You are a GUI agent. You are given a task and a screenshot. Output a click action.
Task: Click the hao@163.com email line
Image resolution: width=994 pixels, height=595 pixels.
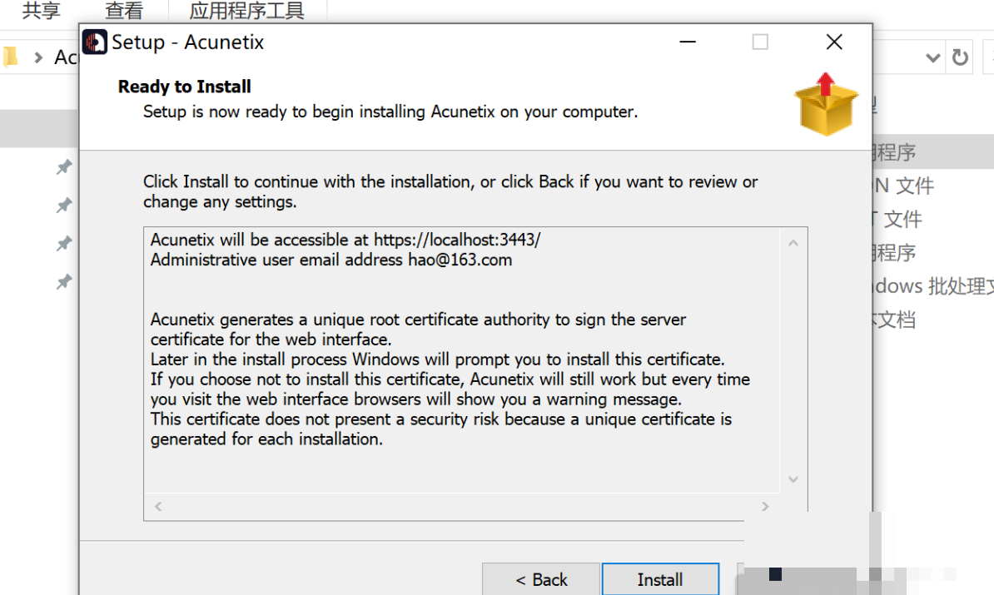pos(331,260)
